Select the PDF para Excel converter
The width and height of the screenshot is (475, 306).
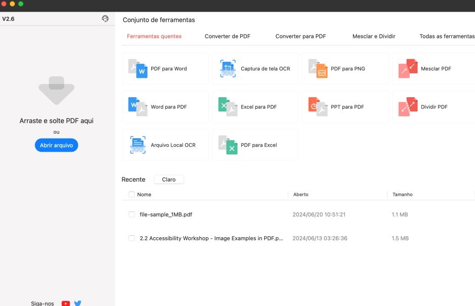[x=255, y=145]
